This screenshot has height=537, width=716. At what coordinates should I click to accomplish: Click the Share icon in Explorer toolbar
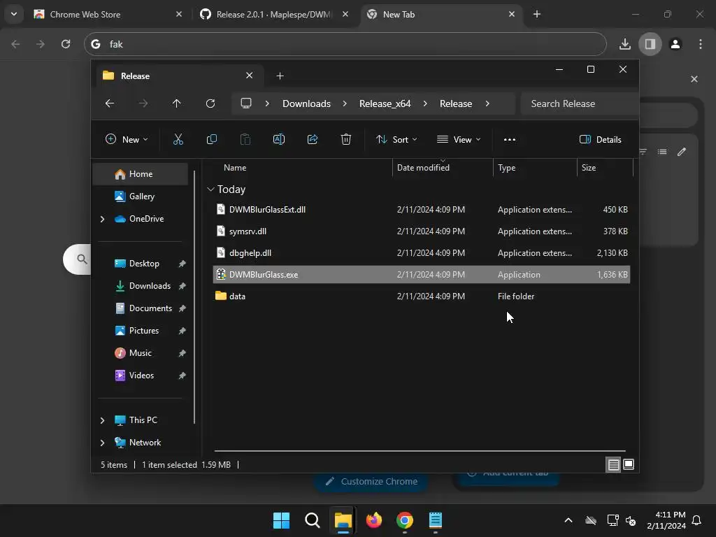(x=313, y=139)
